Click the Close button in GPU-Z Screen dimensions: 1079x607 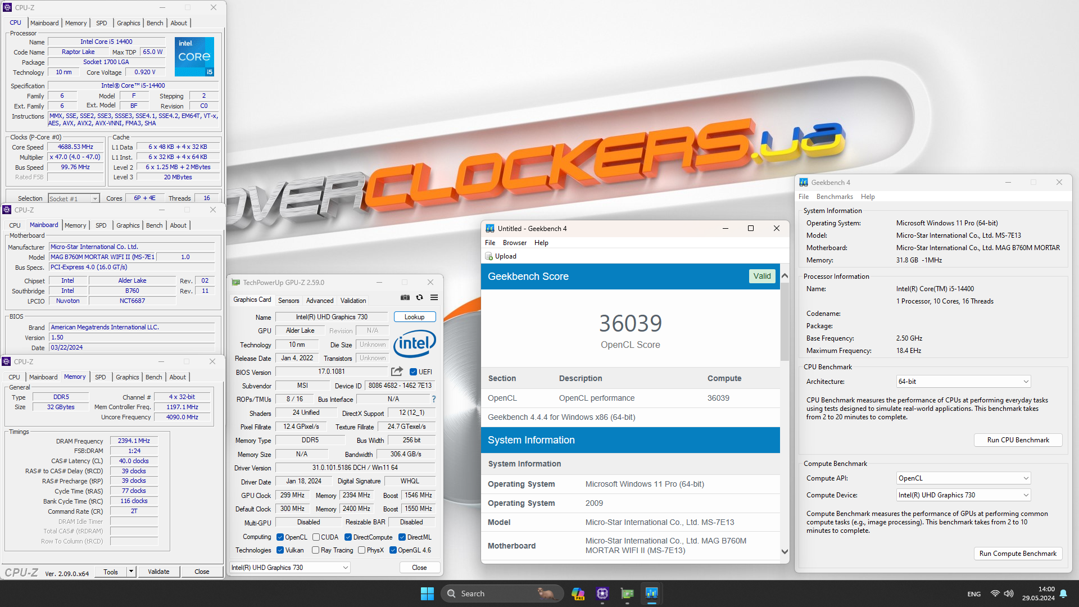coord(419,568)
